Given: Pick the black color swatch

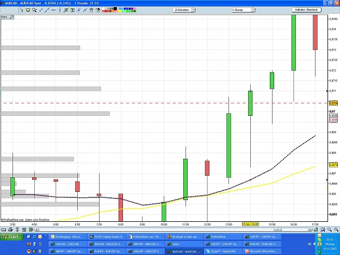Looking at the screenshot, I should [x=115, y=9].
